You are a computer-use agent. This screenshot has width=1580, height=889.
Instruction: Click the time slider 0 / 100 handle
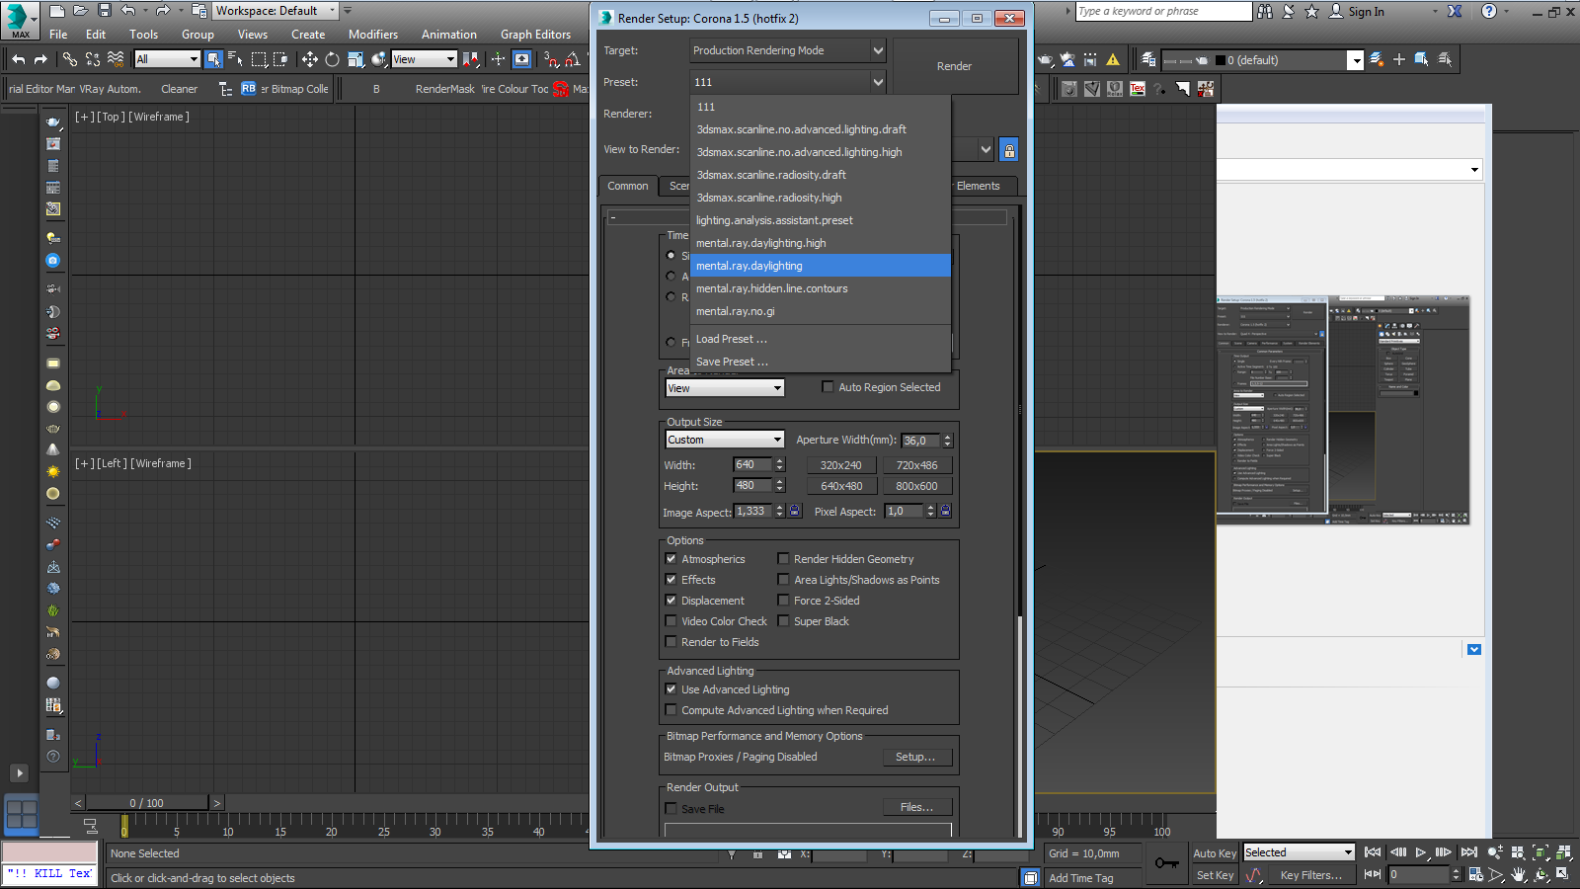point(146,803)
